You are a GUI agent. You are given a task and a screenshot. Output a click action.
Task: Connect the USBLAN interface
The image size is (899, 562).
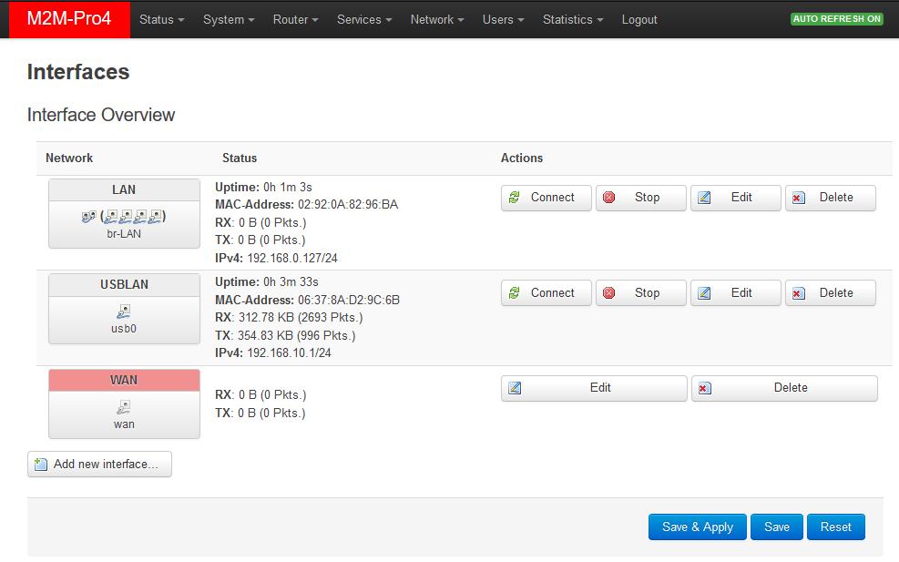[546, 293]
